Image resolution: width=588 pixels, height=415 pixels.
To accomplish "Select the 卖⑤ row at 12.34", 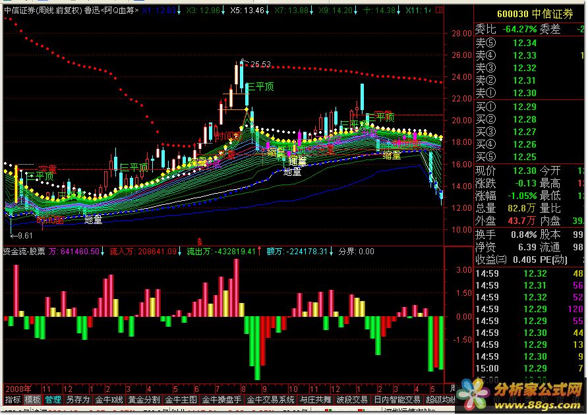I will coord(529,43).
